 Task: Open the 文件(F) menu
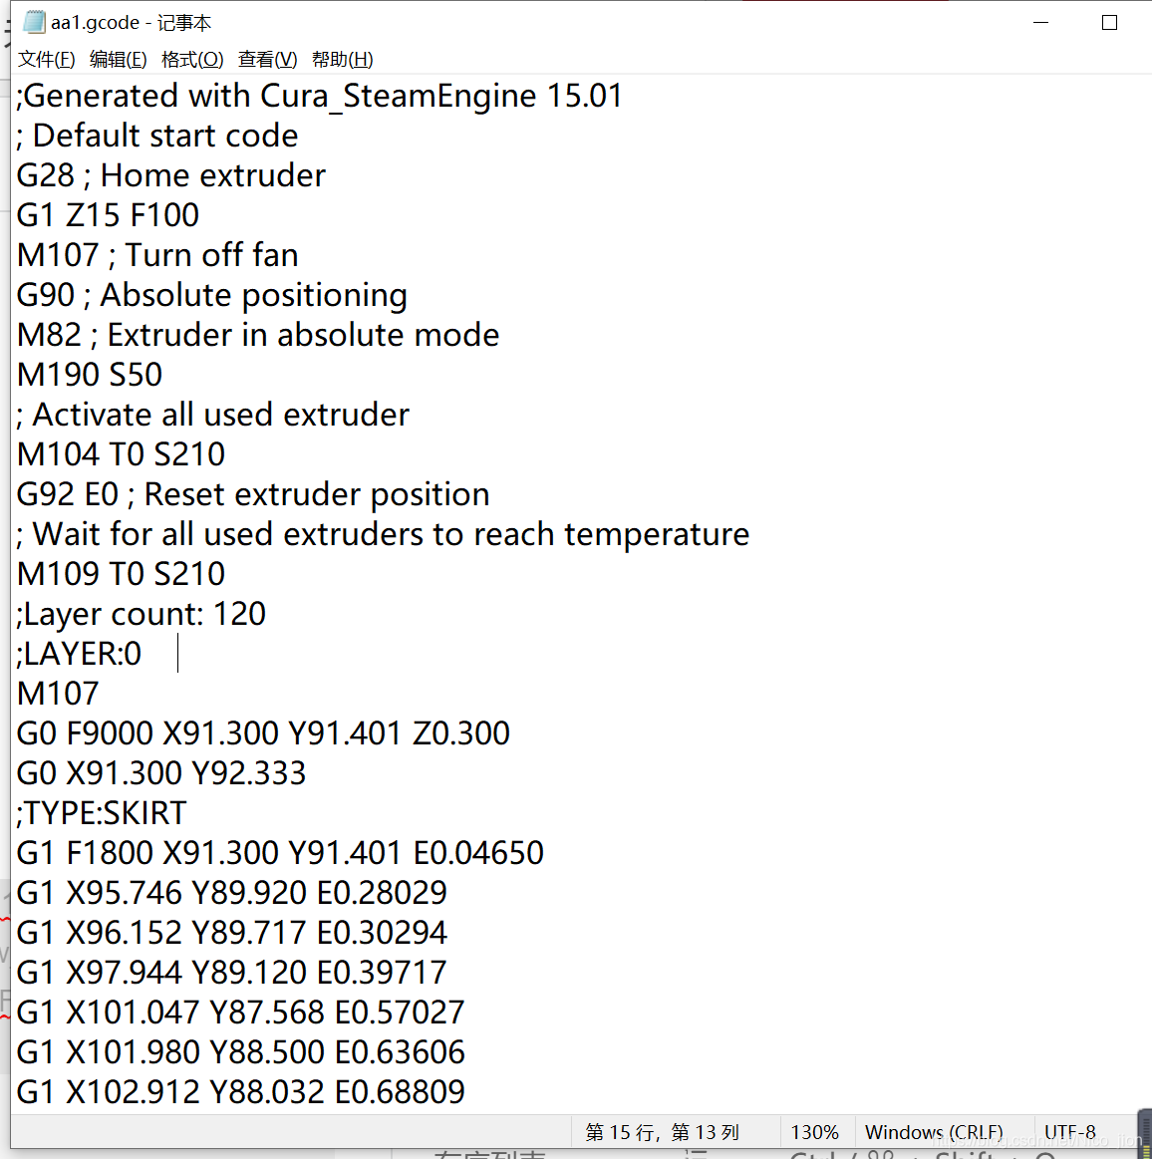[x=46, y=59]
